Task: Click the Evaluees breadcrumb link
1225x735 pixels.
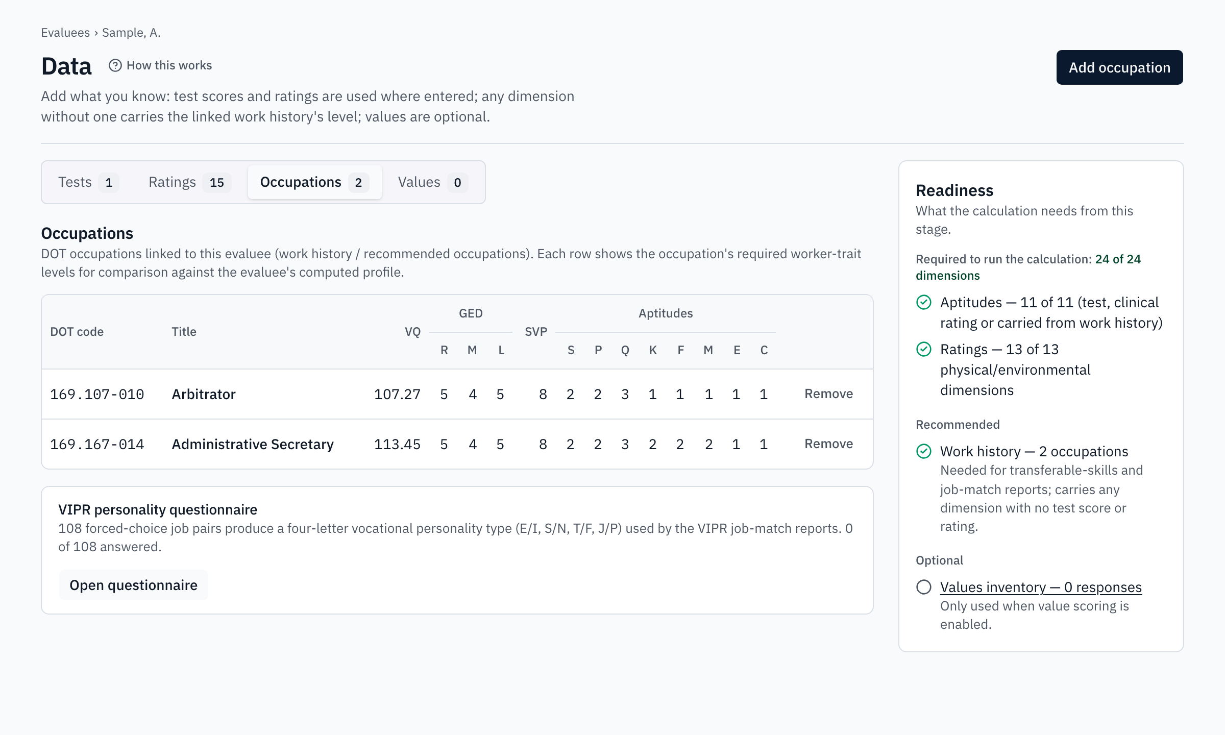Action: pyautogui.click(x=65, y=33)
